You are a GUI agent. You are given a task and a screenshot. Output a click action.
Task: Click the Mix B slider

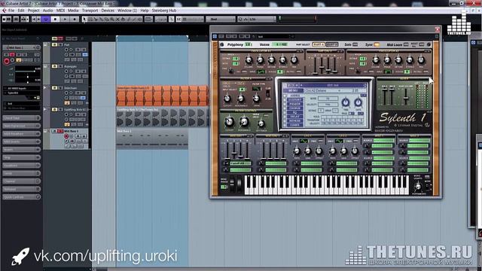coord(392,96)
